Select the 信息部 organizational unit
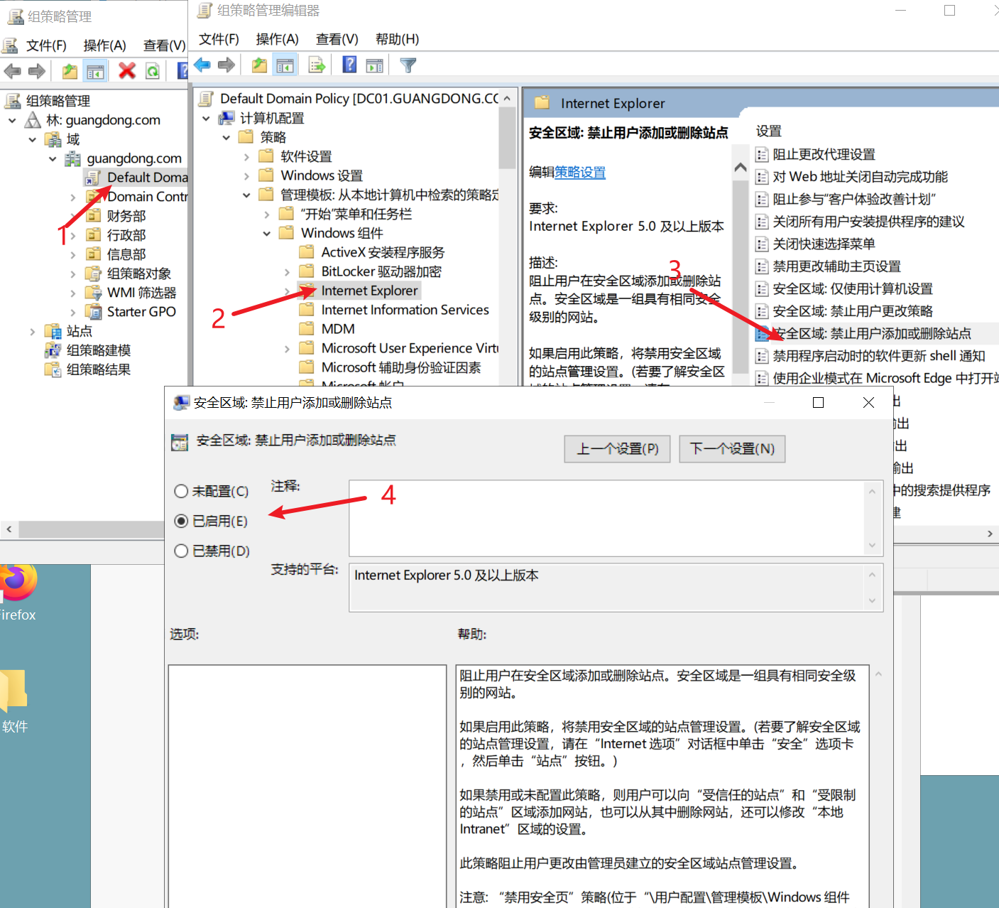The height and width of the screenshot is (908, 999). click(x=126, y=254)
